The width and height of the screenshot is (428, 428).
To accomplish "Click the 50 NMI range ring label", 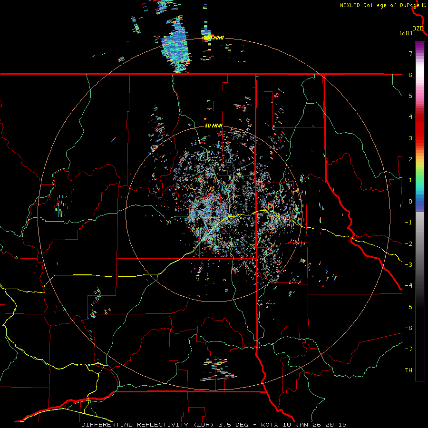I will (x=214, y=126).
